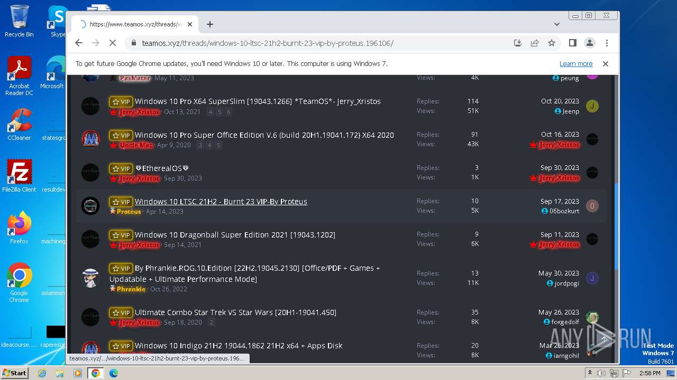Open Windows 10 Pro Super Office Edition thread
This screenshot has height=380, width=677.
click(264, 135)
